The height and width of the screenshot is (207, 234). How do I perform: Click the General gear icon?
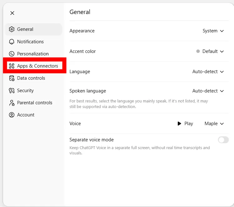coord(12,29)
